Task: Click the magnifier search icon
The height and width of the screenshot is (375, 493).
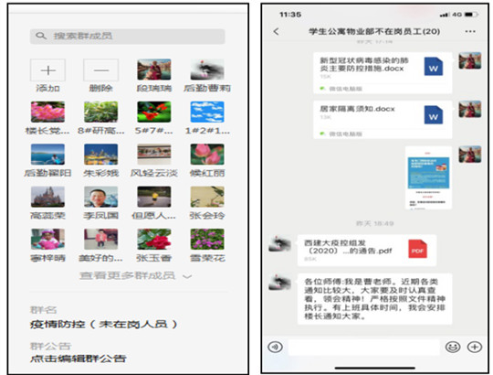Action: pos(41,36)
